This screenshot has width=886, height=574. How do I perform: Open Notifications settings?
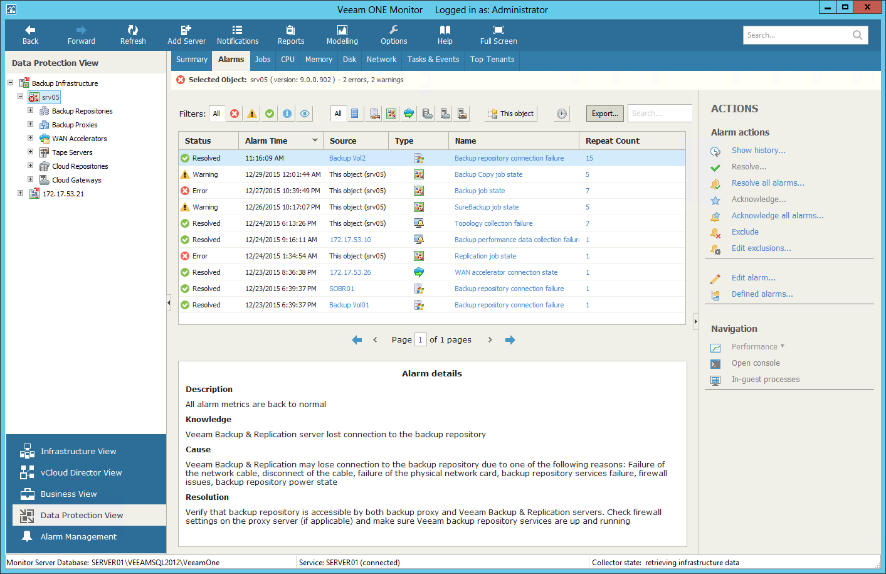click(238, 35)
